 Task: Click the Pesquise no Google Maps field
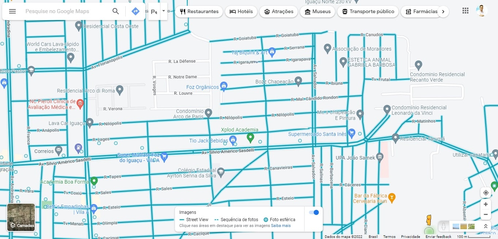pos(66,11)
